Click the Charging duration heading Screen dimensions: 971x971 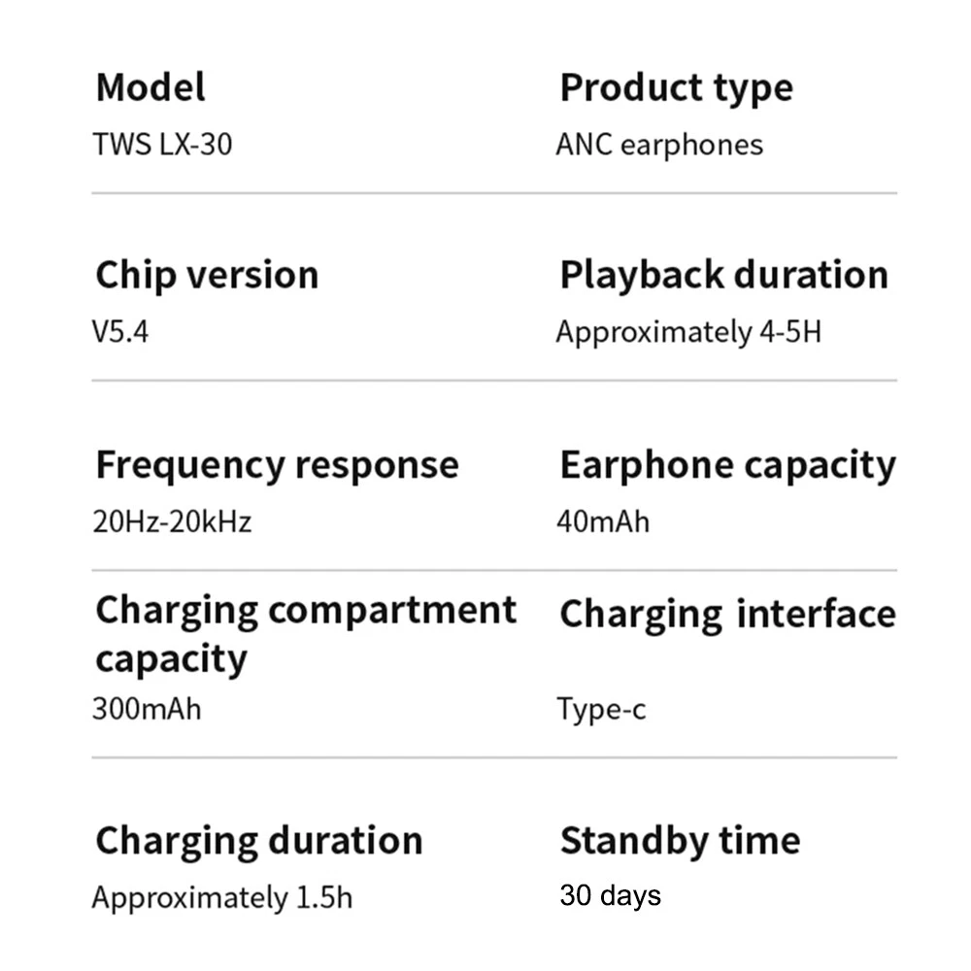259,840
